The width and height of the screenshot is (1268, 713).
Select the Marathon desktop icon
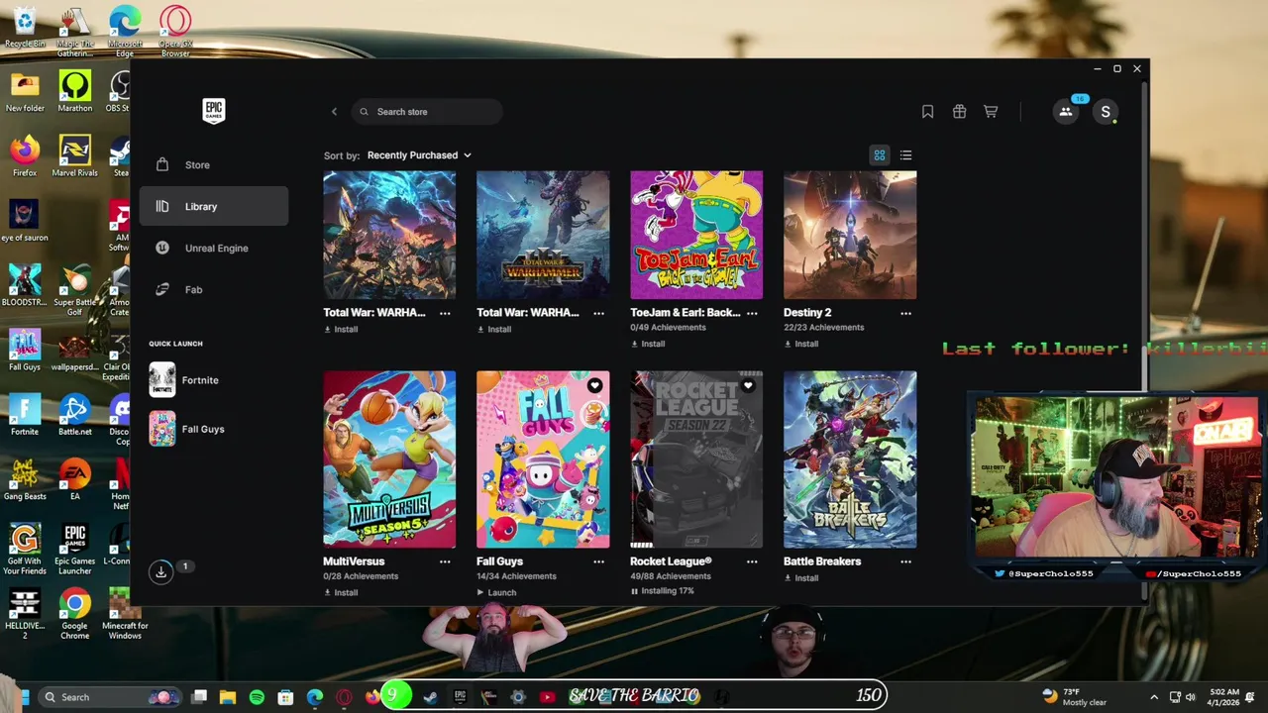click(x=75, y=91)
